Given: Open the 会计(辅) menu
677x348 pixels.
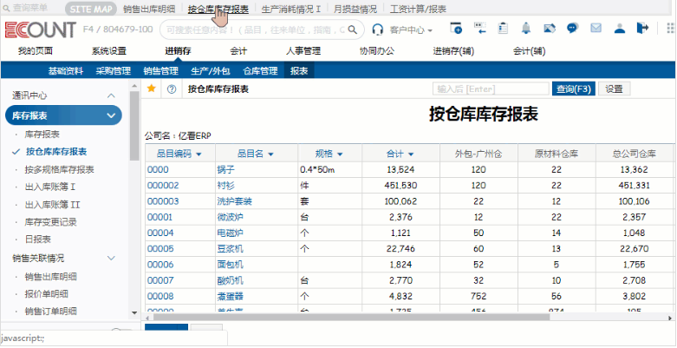Looking at the screenshot, I should tap(530, 51).
